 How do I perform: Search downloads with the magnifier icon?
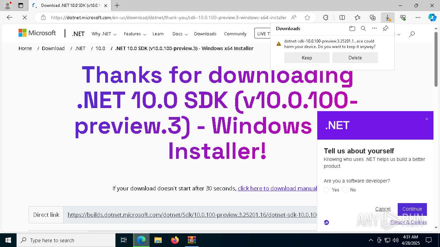(363, 28)
